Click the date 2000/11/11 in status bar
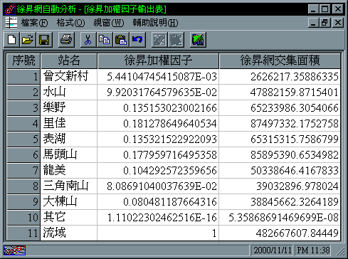 (273, 250)
